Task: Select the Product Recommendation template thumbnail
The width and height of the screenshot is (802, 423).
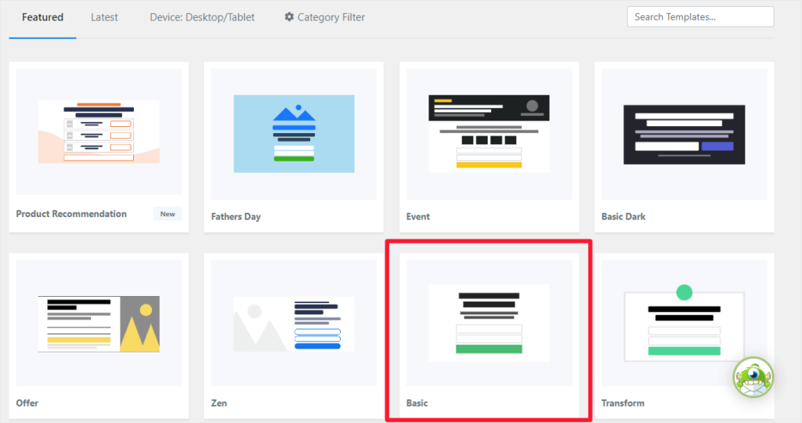Action: click(99, 132)
